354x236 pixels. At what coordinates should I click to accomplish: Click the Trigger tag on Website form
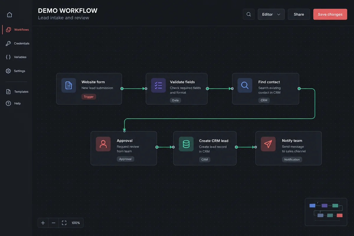pos(88,97)
